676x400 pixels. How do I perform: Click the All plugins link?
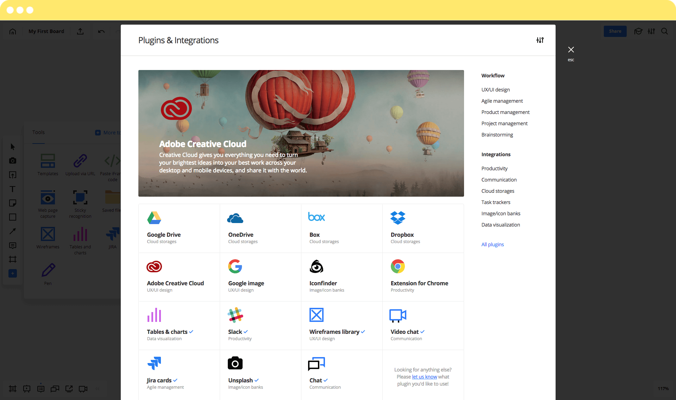point(492,245)
